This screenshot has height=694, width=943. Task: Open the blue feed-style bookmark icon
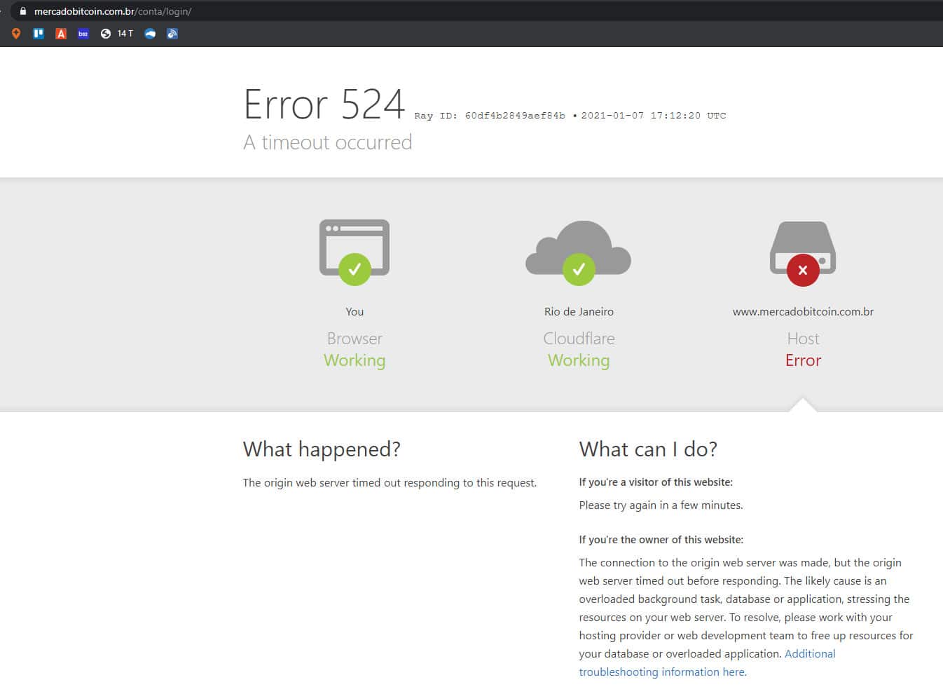pos(172,34)
